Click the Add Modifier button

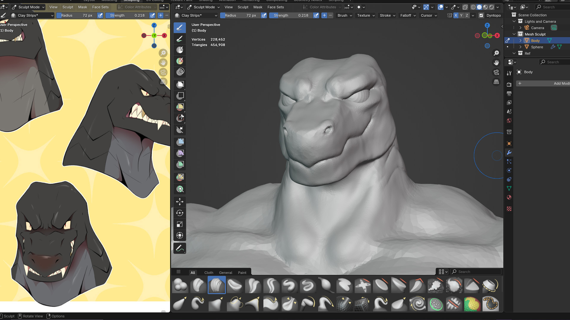(543, 84)
